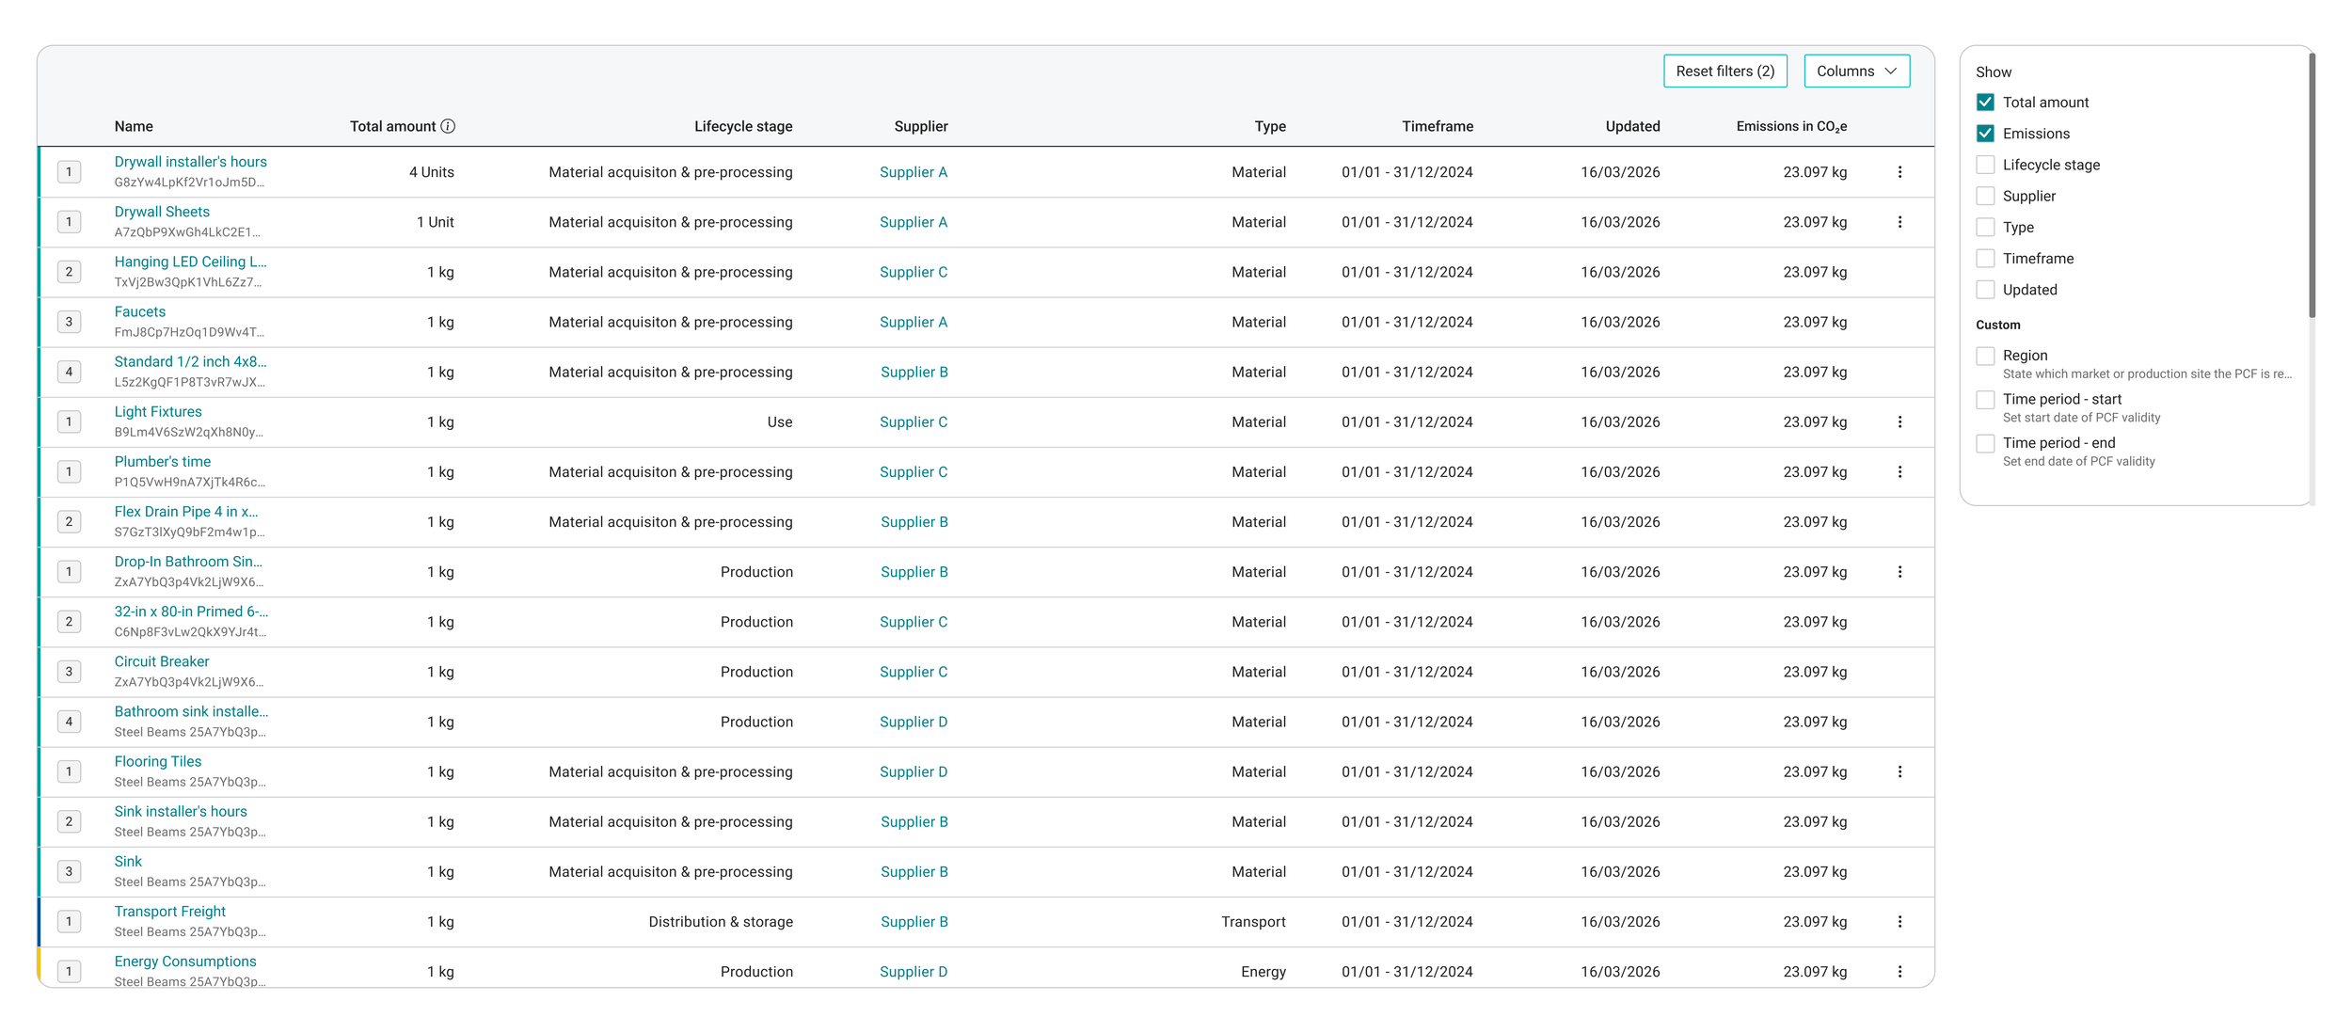Click Supplier A in the Drywall Sheets row

(914, 222)
